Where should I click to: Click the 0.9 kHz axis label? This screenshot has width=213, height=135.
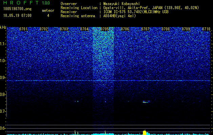pos(3,78)
